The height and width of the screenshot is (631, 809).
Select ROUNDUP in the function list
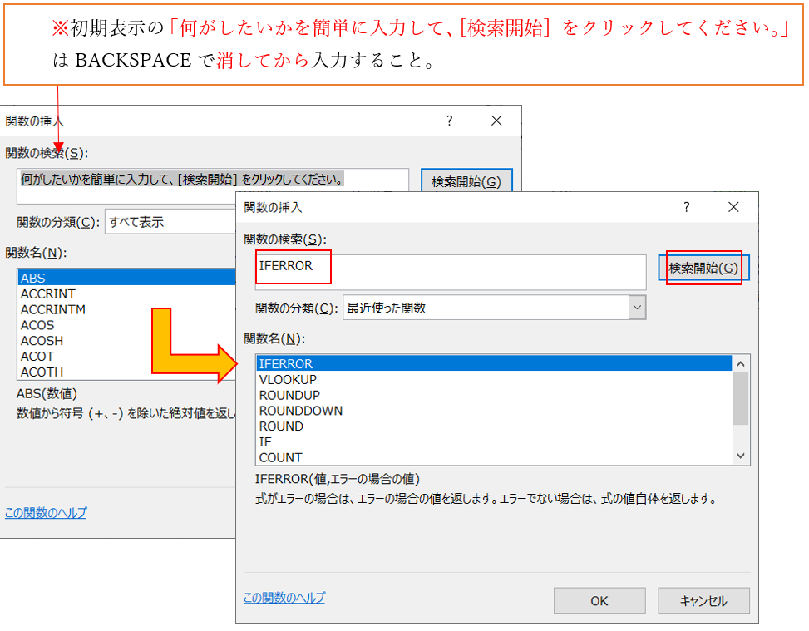[289, 395]
